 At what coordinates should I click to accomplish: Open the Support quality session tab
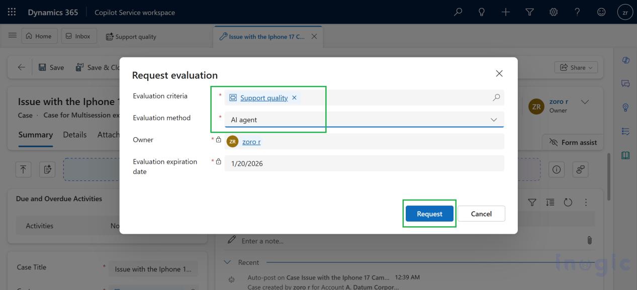point(131,37)
